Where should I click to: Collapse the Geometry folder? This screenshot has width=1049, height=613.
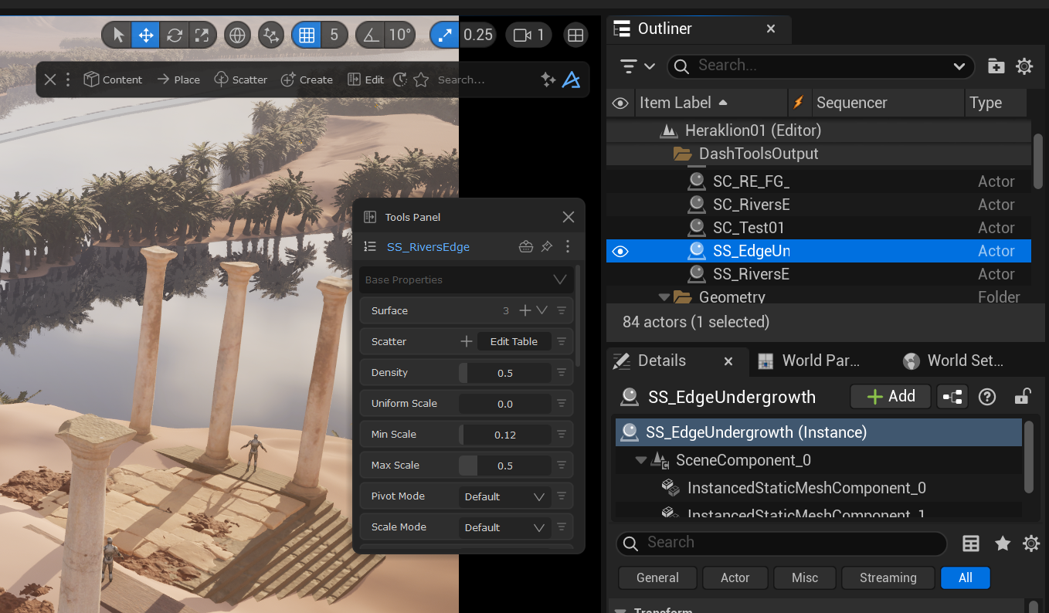point(664,297)
